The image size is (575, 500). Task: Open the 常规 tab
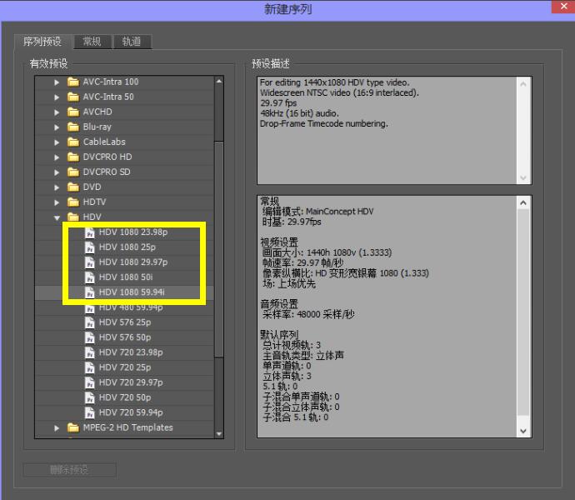[92, 42]
